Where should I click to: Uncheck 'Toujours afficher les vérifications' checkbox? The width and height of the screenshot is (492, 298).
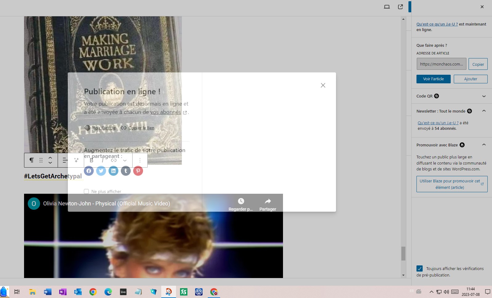pyautogui.click(x=420, y=268)
